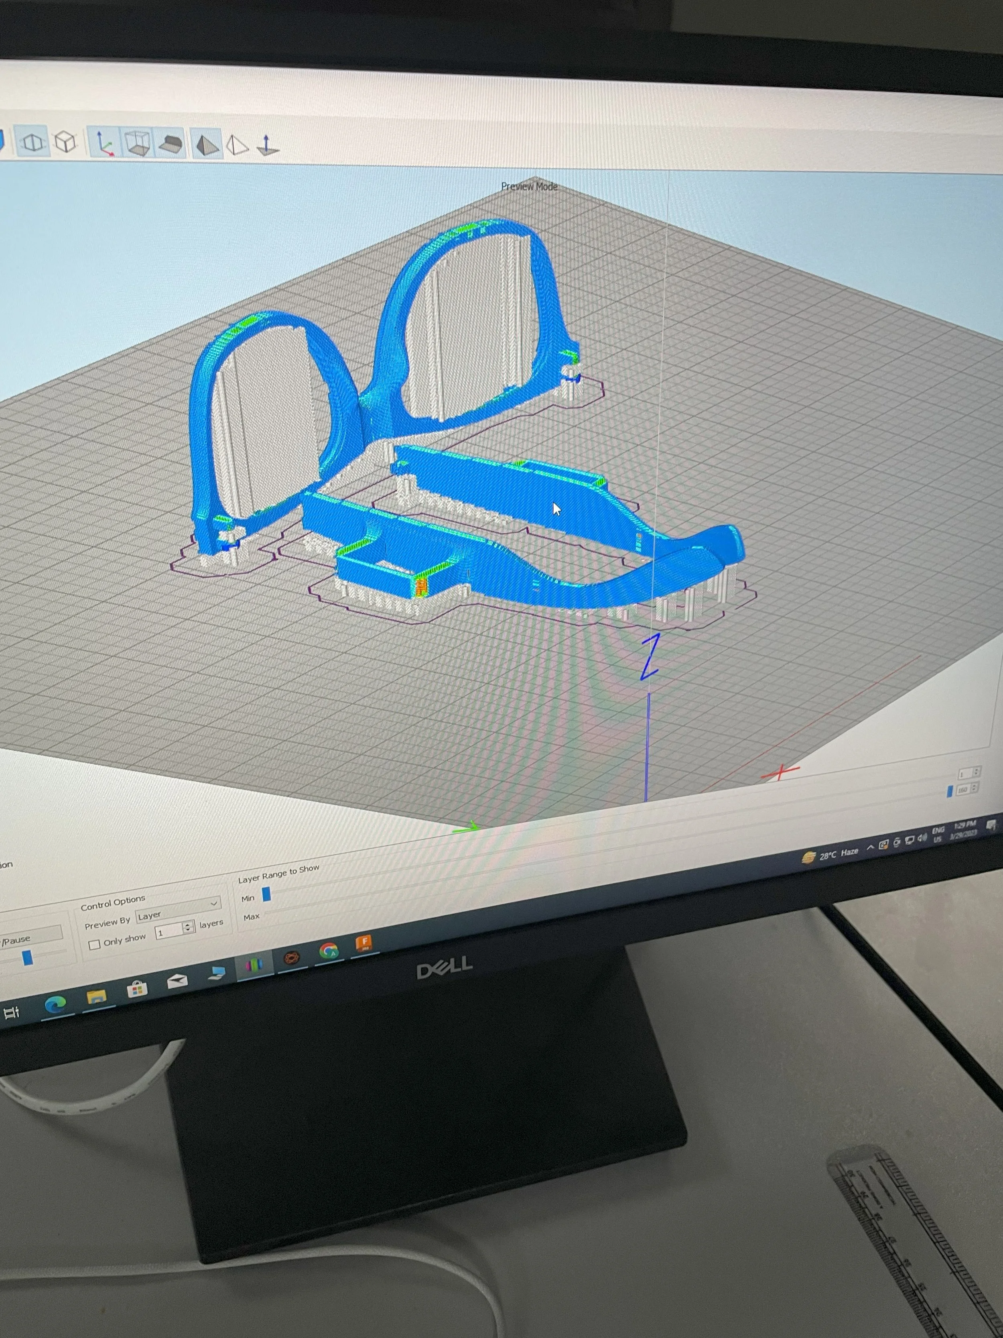Toggle the build table bed icon
The image size is (1003, 1338).
pyautogui.click(x=170, y=144)
